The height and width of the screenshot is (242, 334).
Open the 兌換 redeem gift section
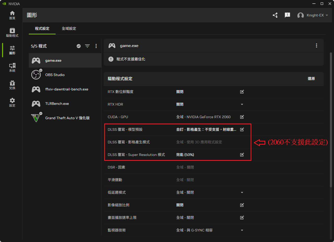pos(12,85)
